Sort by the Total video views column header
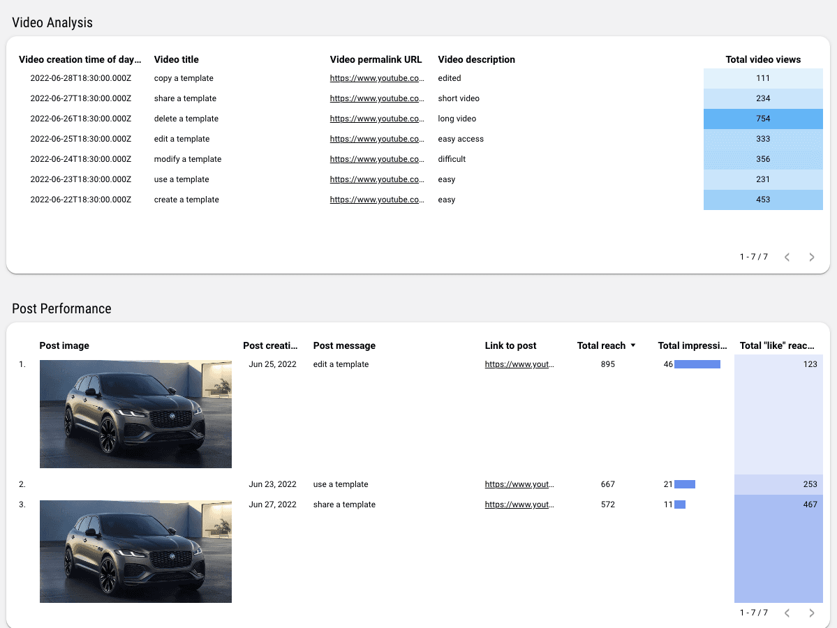Viewport: 837px width, 628px height. 763,59
